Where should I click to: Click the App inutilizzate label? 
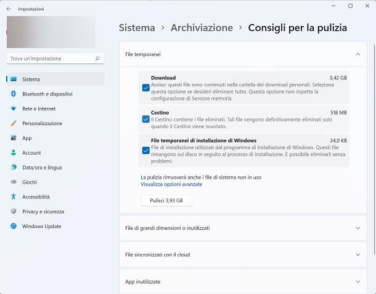[x=142, y=282]
